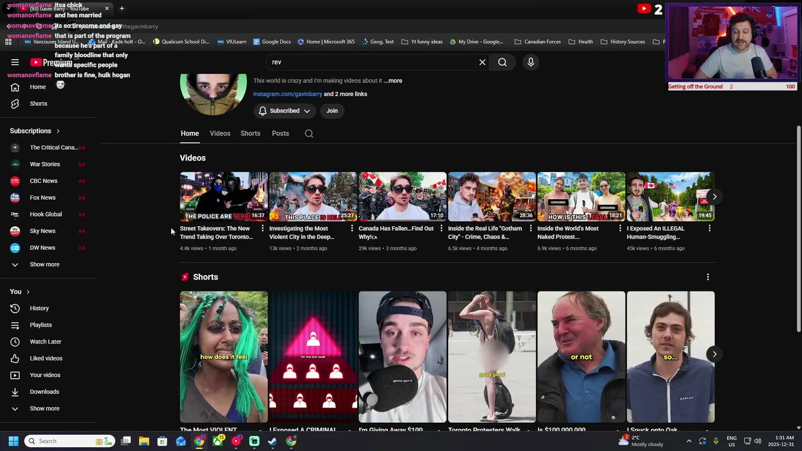This screenshot has height=451, width=802.
Task: Open Your videos
Action: click(45, 375)
